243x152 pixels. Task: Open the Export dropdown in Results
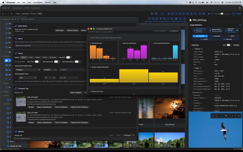[x=128, y=135]
